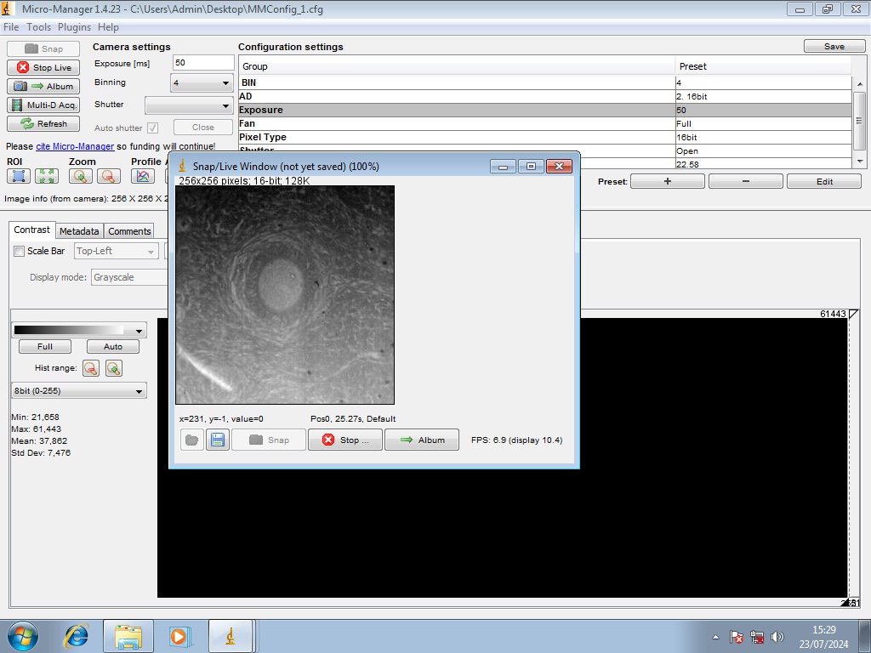
Task: Click the Album button in Snap/Live window
Action: pyautogui.click(x=422, y=440)
